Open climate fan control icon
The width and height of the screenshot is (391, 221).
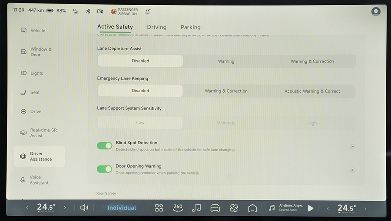point(234,208)
